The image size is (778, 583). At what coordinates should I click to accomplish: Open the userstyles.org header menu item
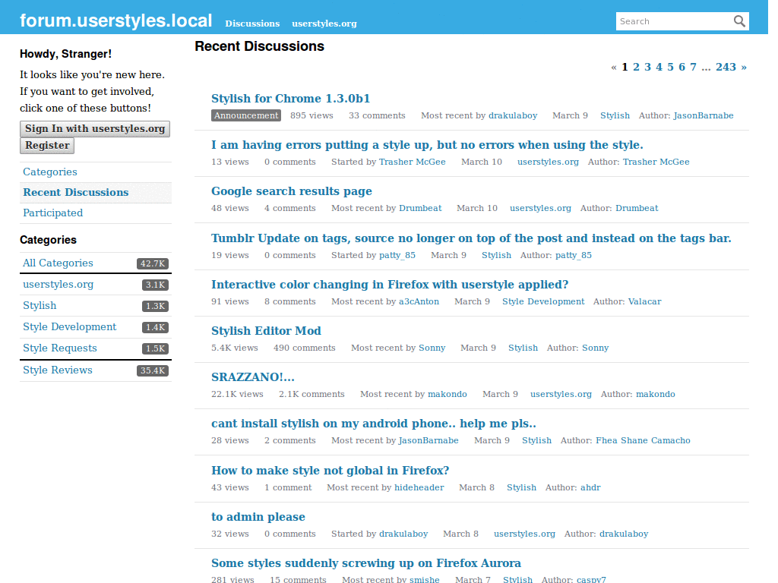[x=324, y=24]
